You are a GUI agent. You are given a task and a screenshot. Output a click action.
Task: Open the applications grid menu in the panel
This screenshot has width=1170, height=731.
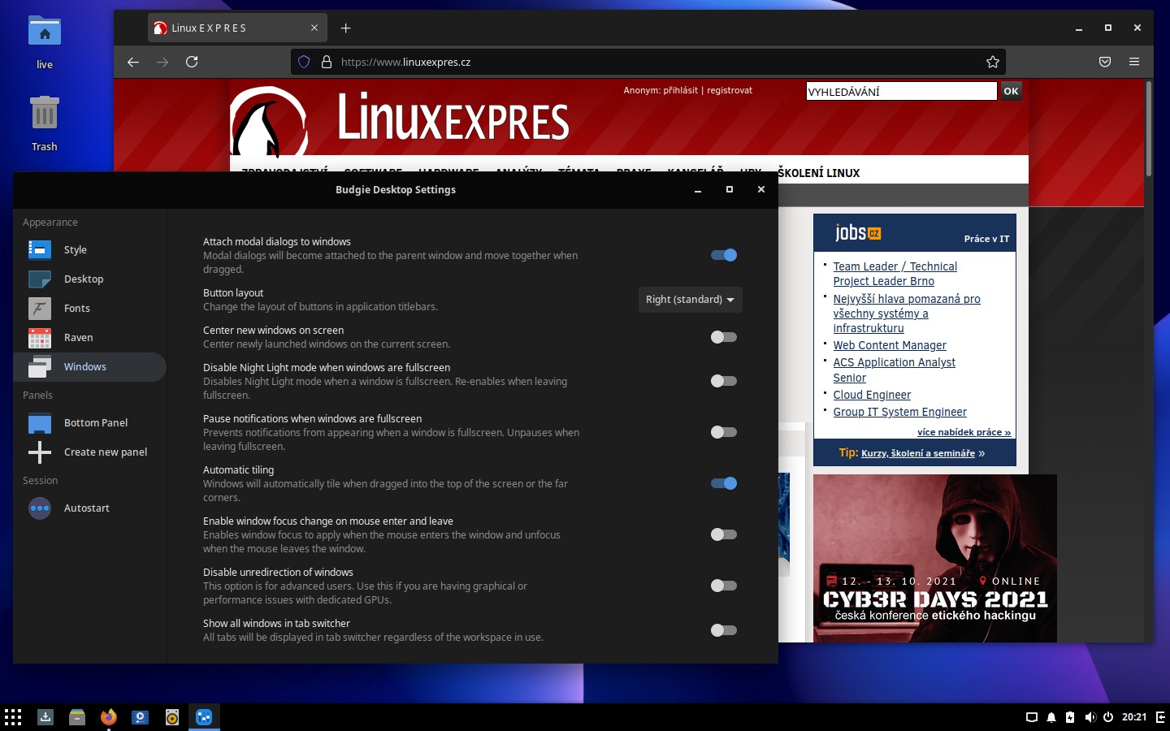[x=13, y=717]
